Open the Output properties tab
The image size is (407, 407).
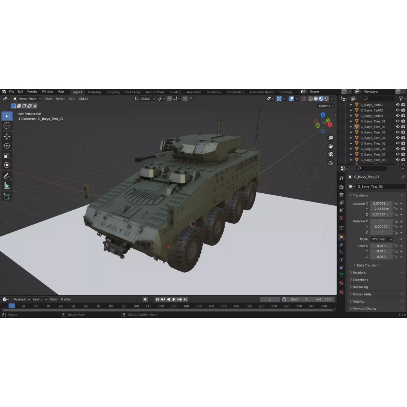tap(341, 195)
